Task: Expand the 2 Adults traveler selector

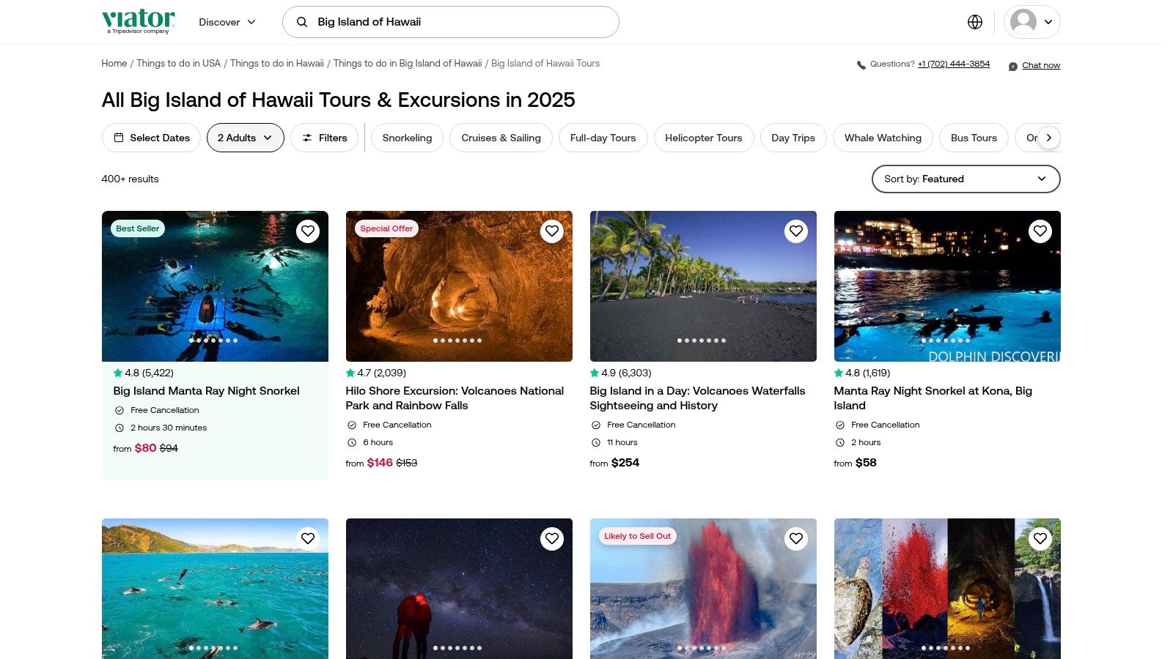Action: point(245,138)
